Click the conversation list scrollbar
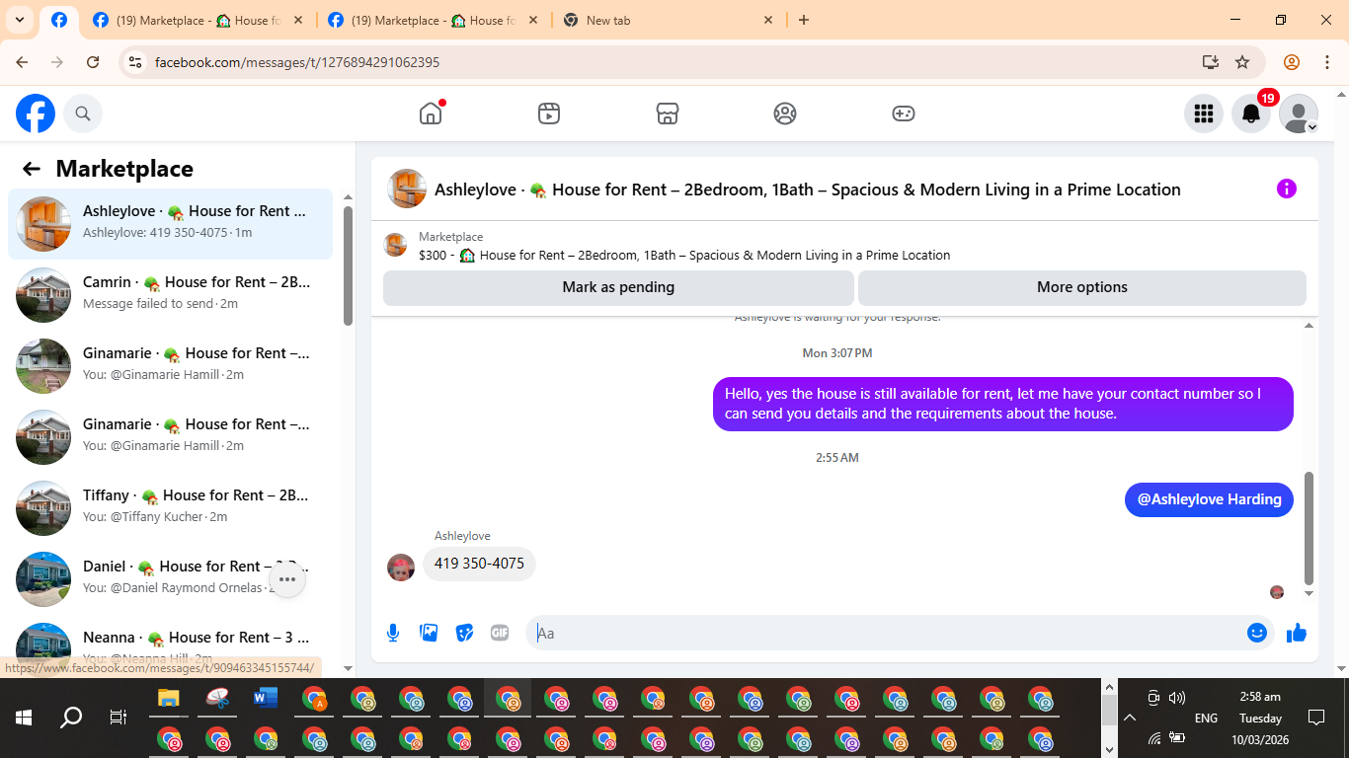Image resolution: width=1349 pixels, height=758 pixels. point(348,266)
